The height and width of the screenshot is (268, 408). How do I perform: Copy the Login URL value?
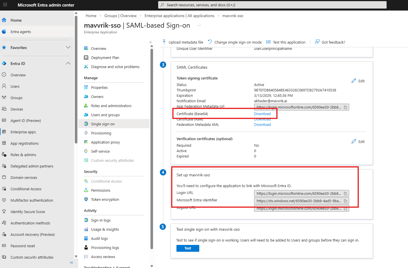click(x=345, y=194)
